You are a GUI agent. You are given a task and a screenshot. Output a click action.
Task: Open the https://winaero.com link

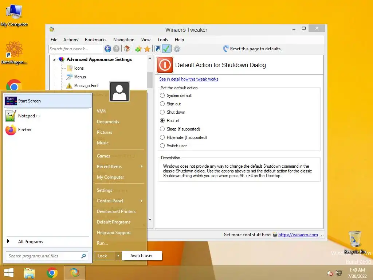coord(298,235)
